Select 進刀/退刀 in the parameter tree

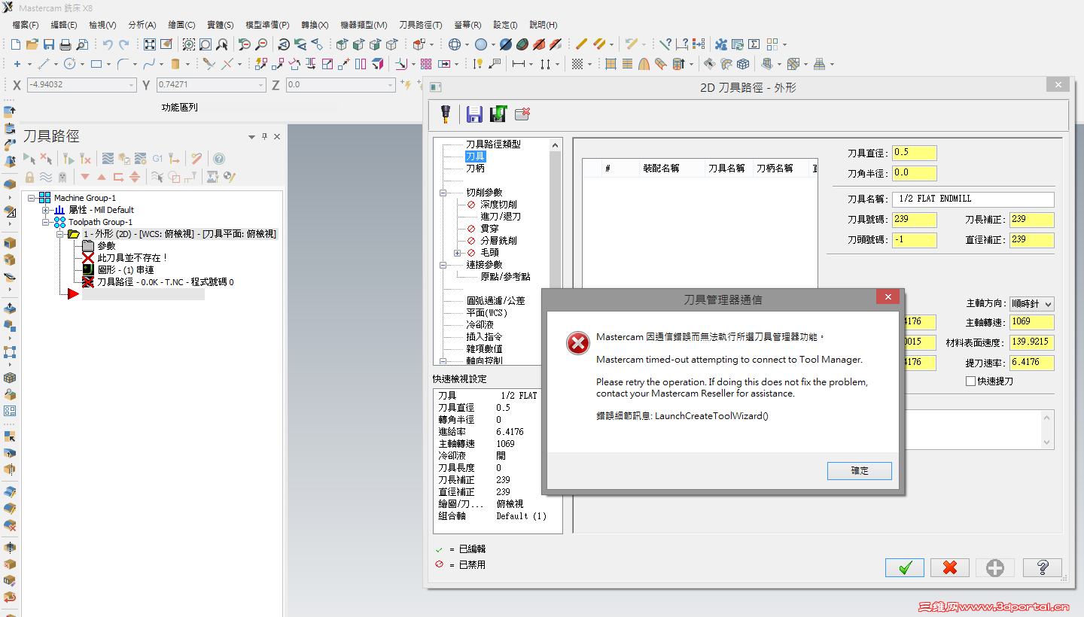pyautogui.click(x=501, y=217)
